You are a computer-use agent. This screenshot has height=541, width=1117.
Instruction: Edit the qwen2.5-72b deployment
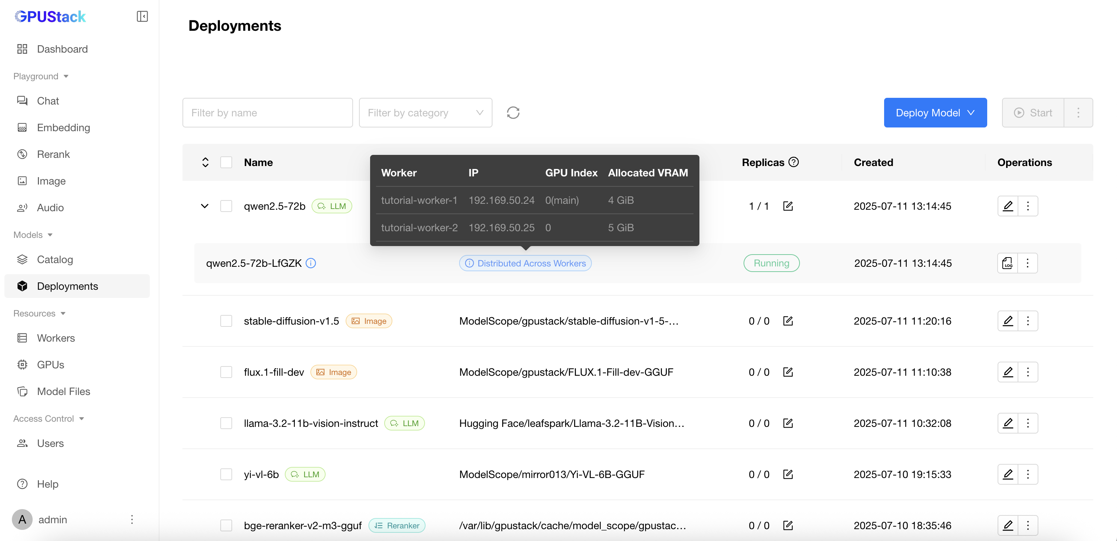pyautogui.click(x=1008, y=206)
